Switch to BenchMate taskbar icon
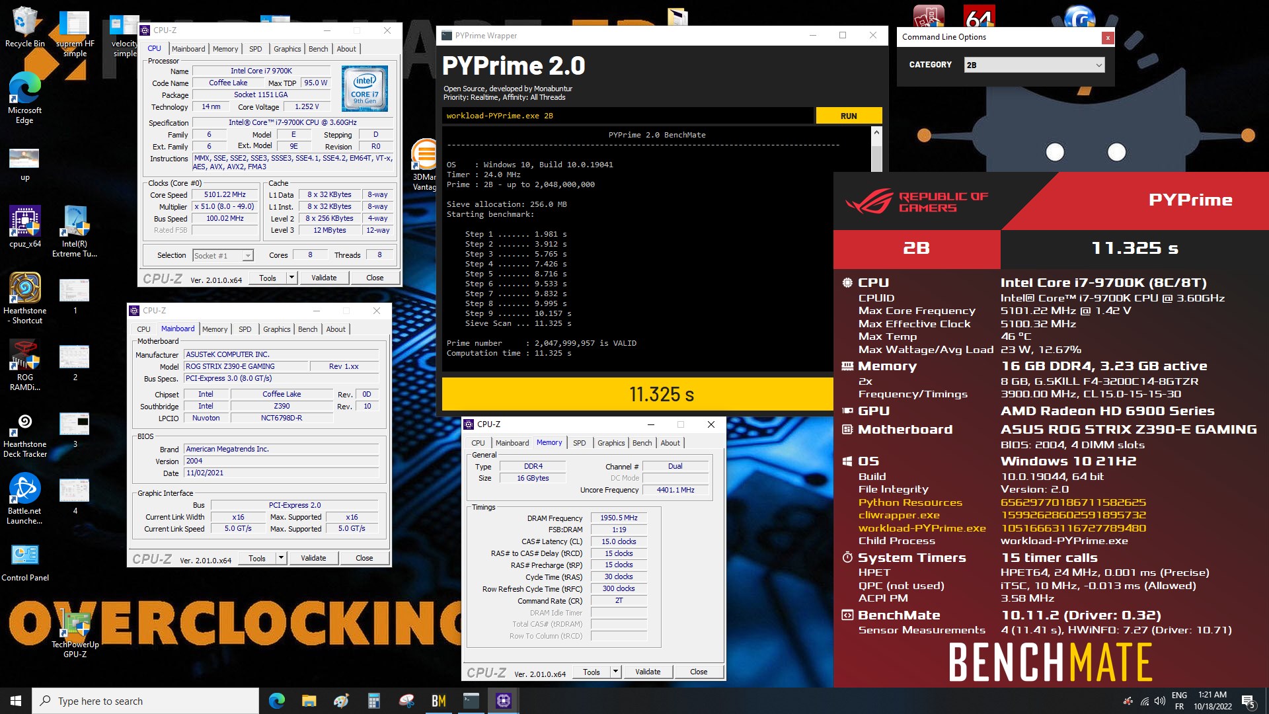This screenshot has width=1269, height=714. pyautogui.click(x=438, y=701)
